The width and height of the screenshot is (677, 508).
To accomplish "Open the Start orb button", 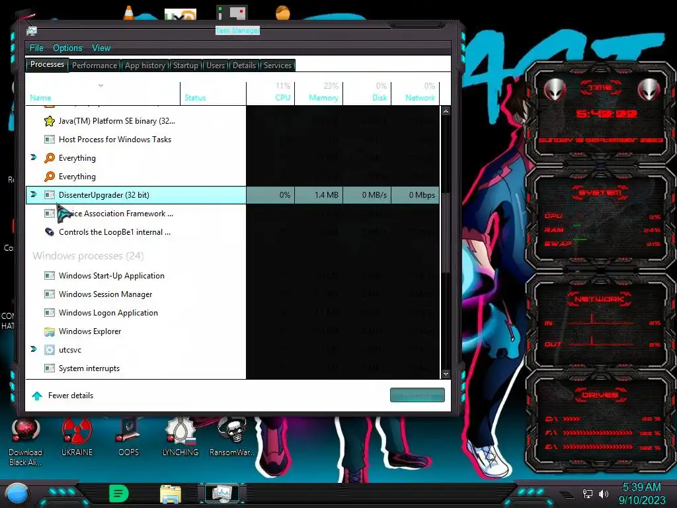I will pyautogui.click(x=17, y=494).
